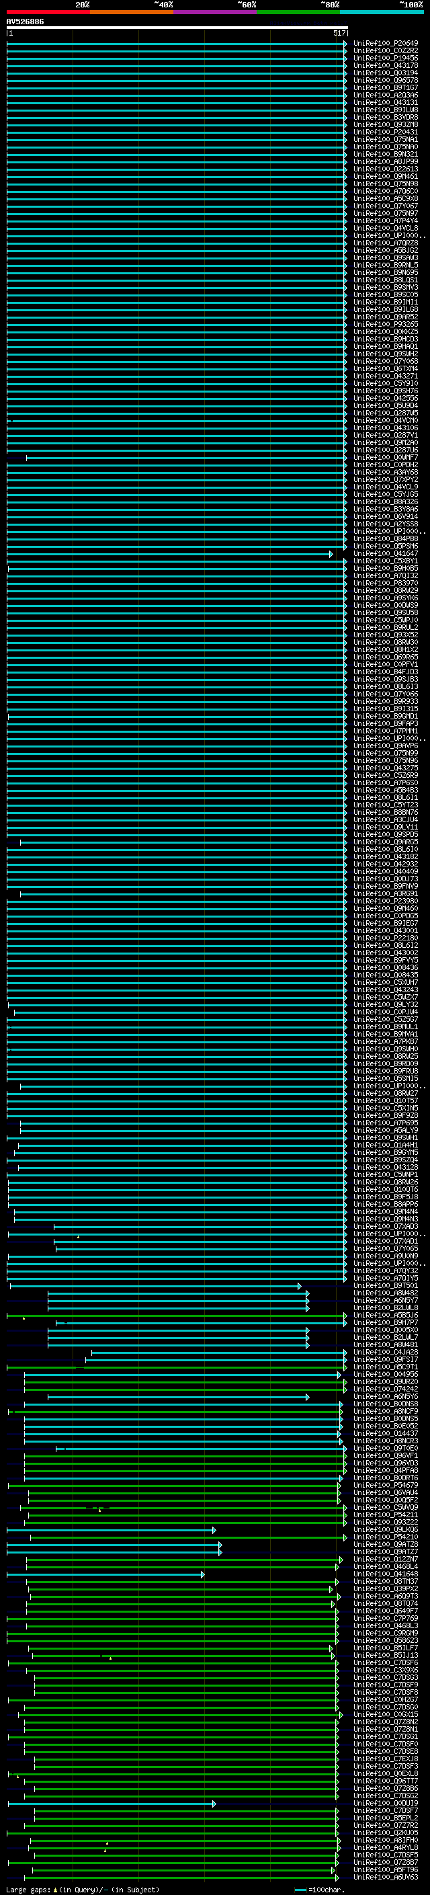
Task: Open hit UniRef100_P20649
Action: (385, 44)
